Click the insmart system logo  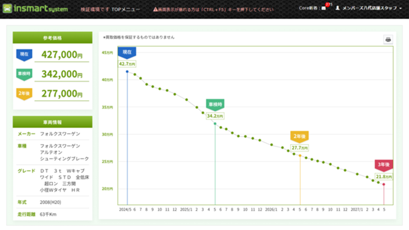coord(35,9)
